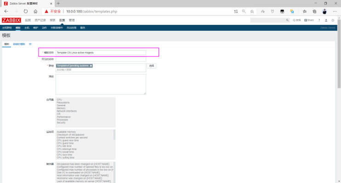Viewport: 341px width, 183px height.
Task: Go to 动作 submenu item
Action: point(45,28)
